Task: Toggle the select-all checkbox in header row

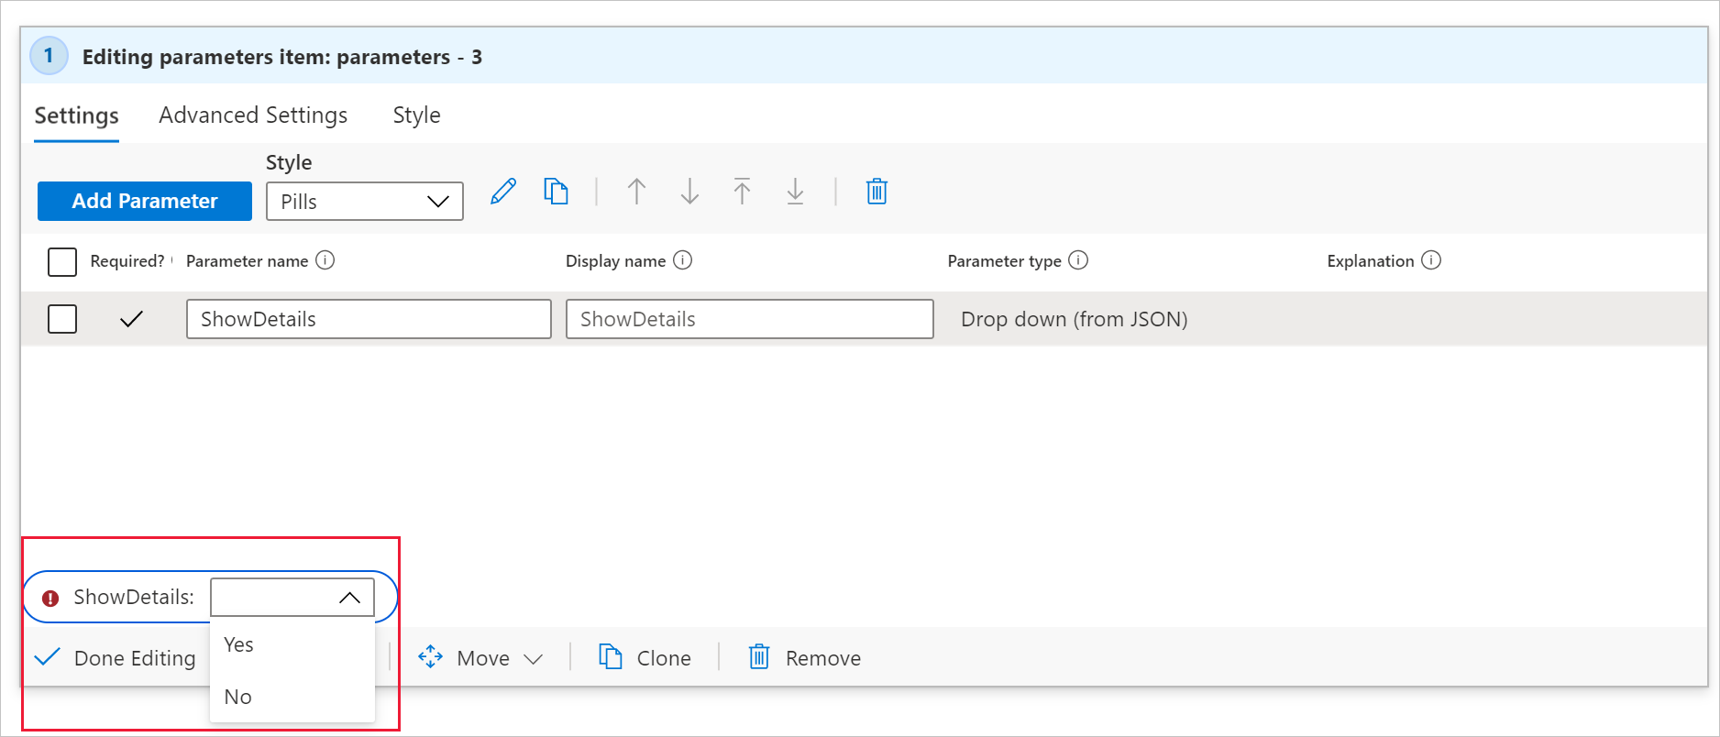Action: (62, 261)
